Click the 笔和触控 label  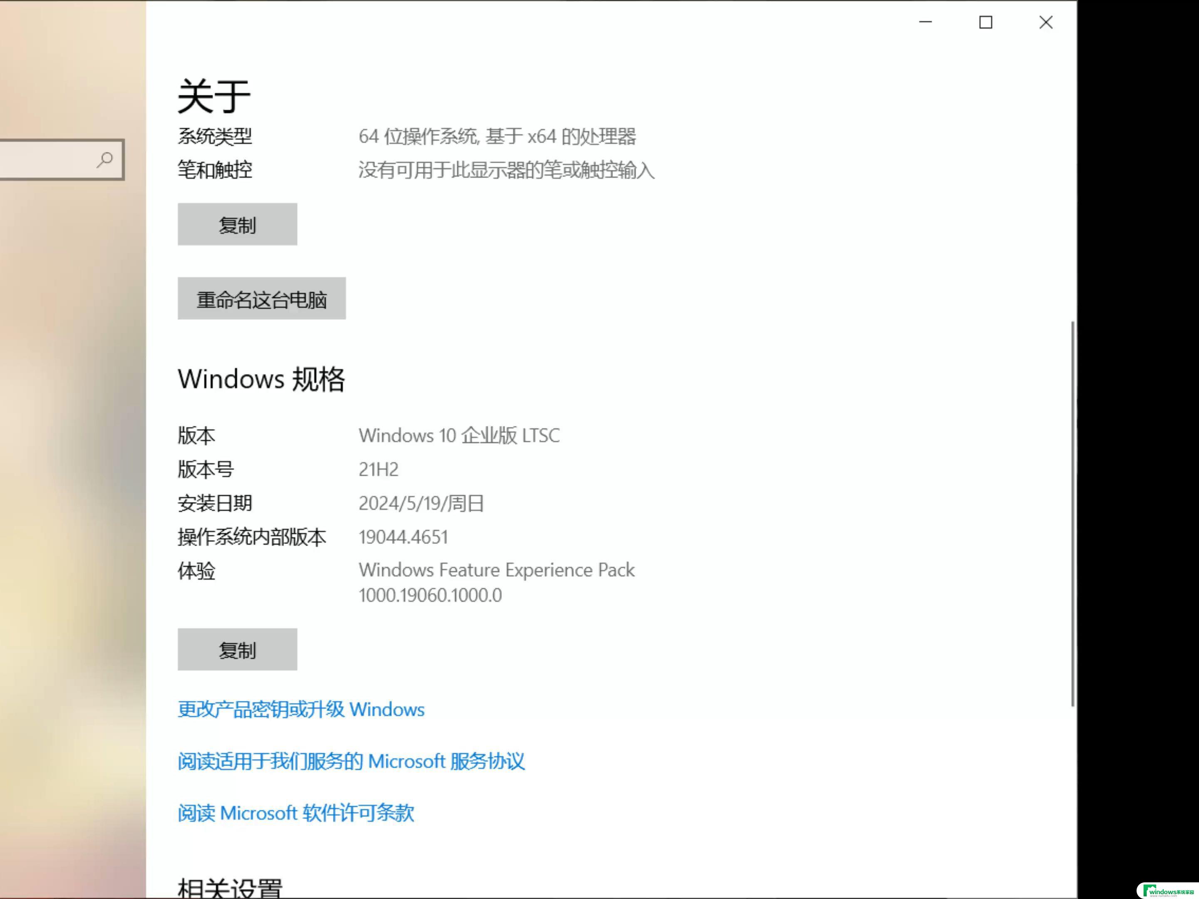coord(215,170)
